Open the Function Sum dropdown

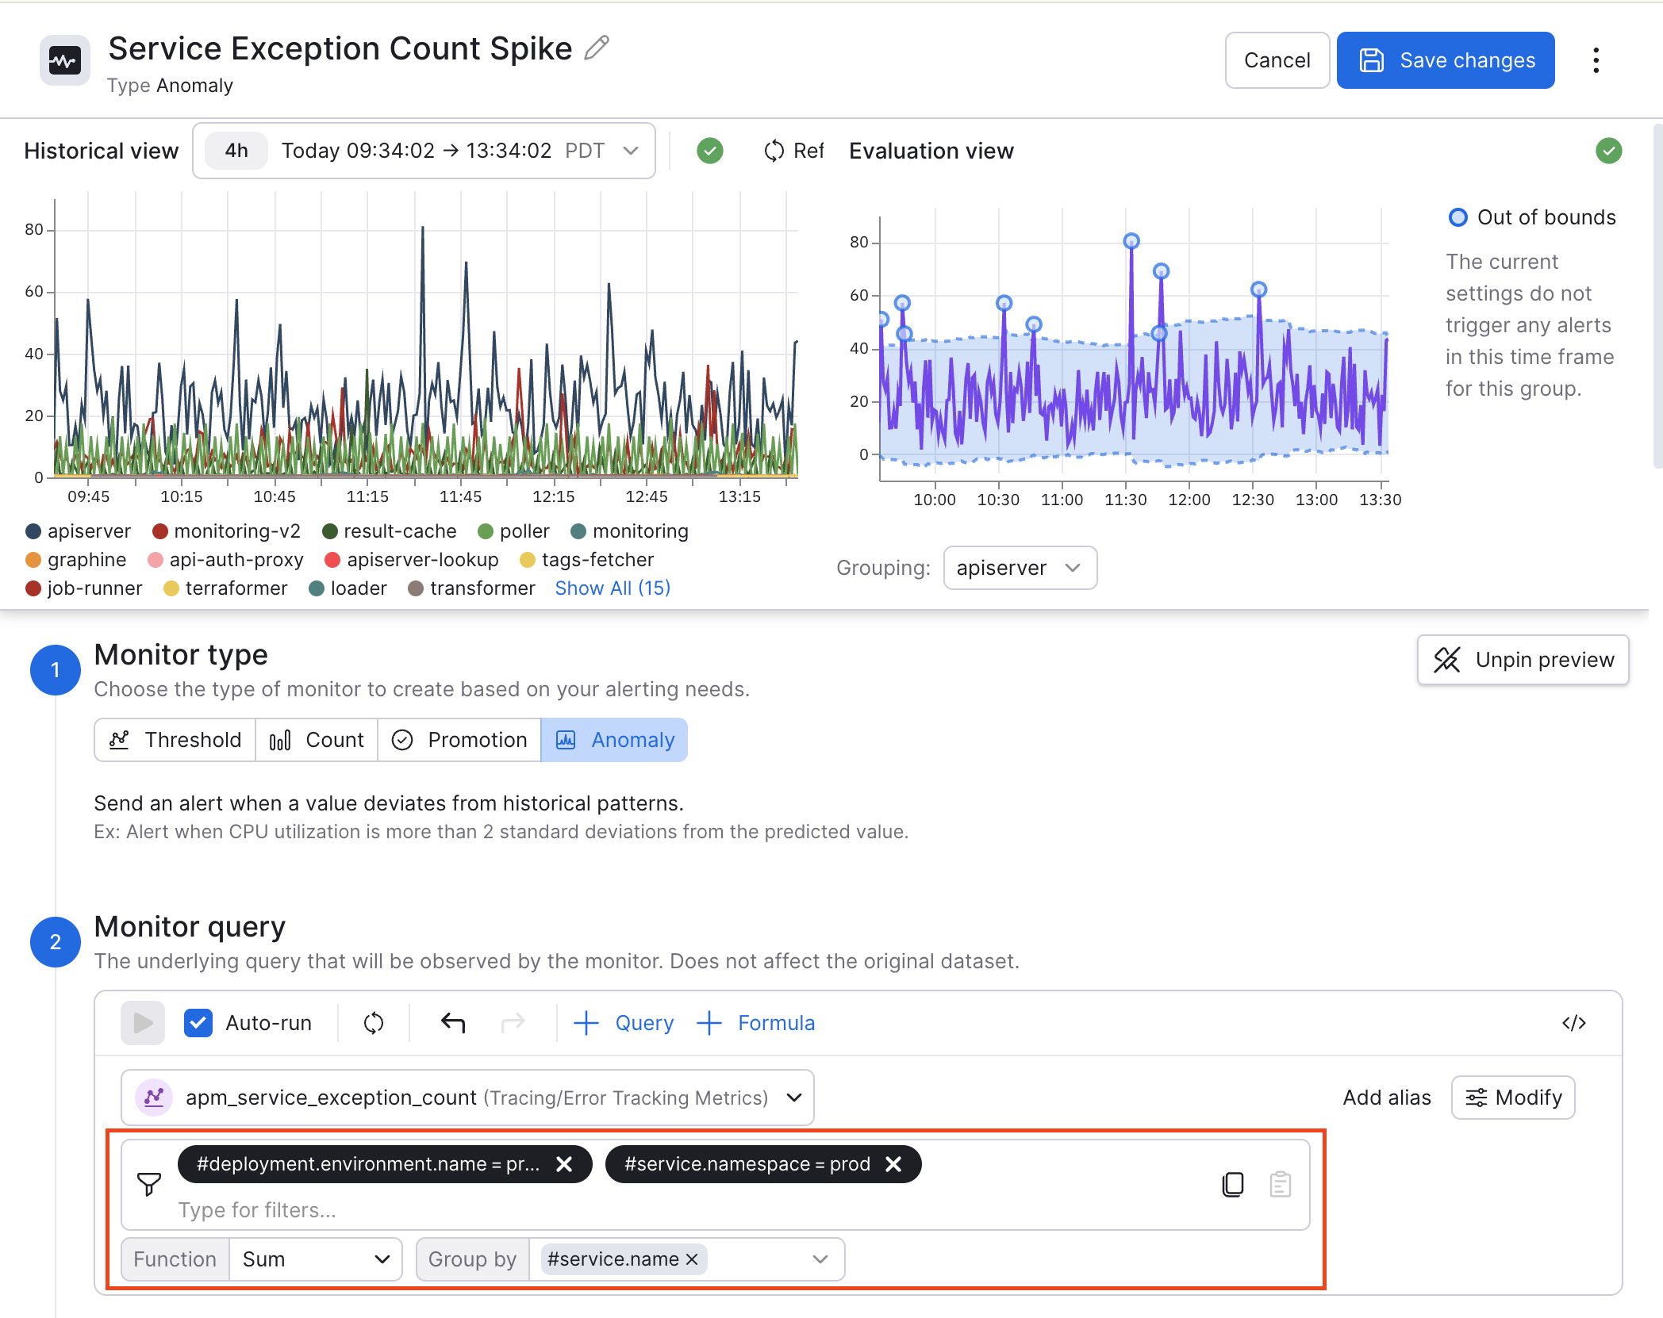click(x=316, y=1259)
